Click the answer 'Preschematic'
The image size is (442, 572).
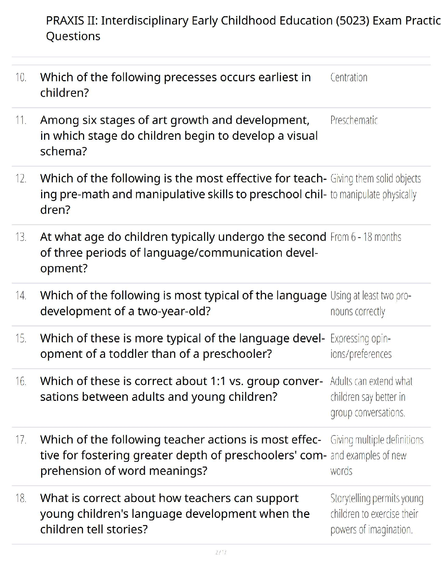(x=354, y=120)
